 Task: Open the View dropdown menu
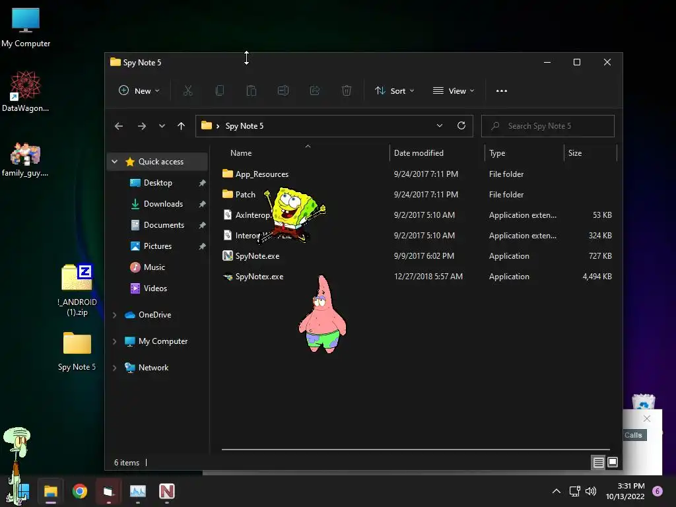(453, 90)
